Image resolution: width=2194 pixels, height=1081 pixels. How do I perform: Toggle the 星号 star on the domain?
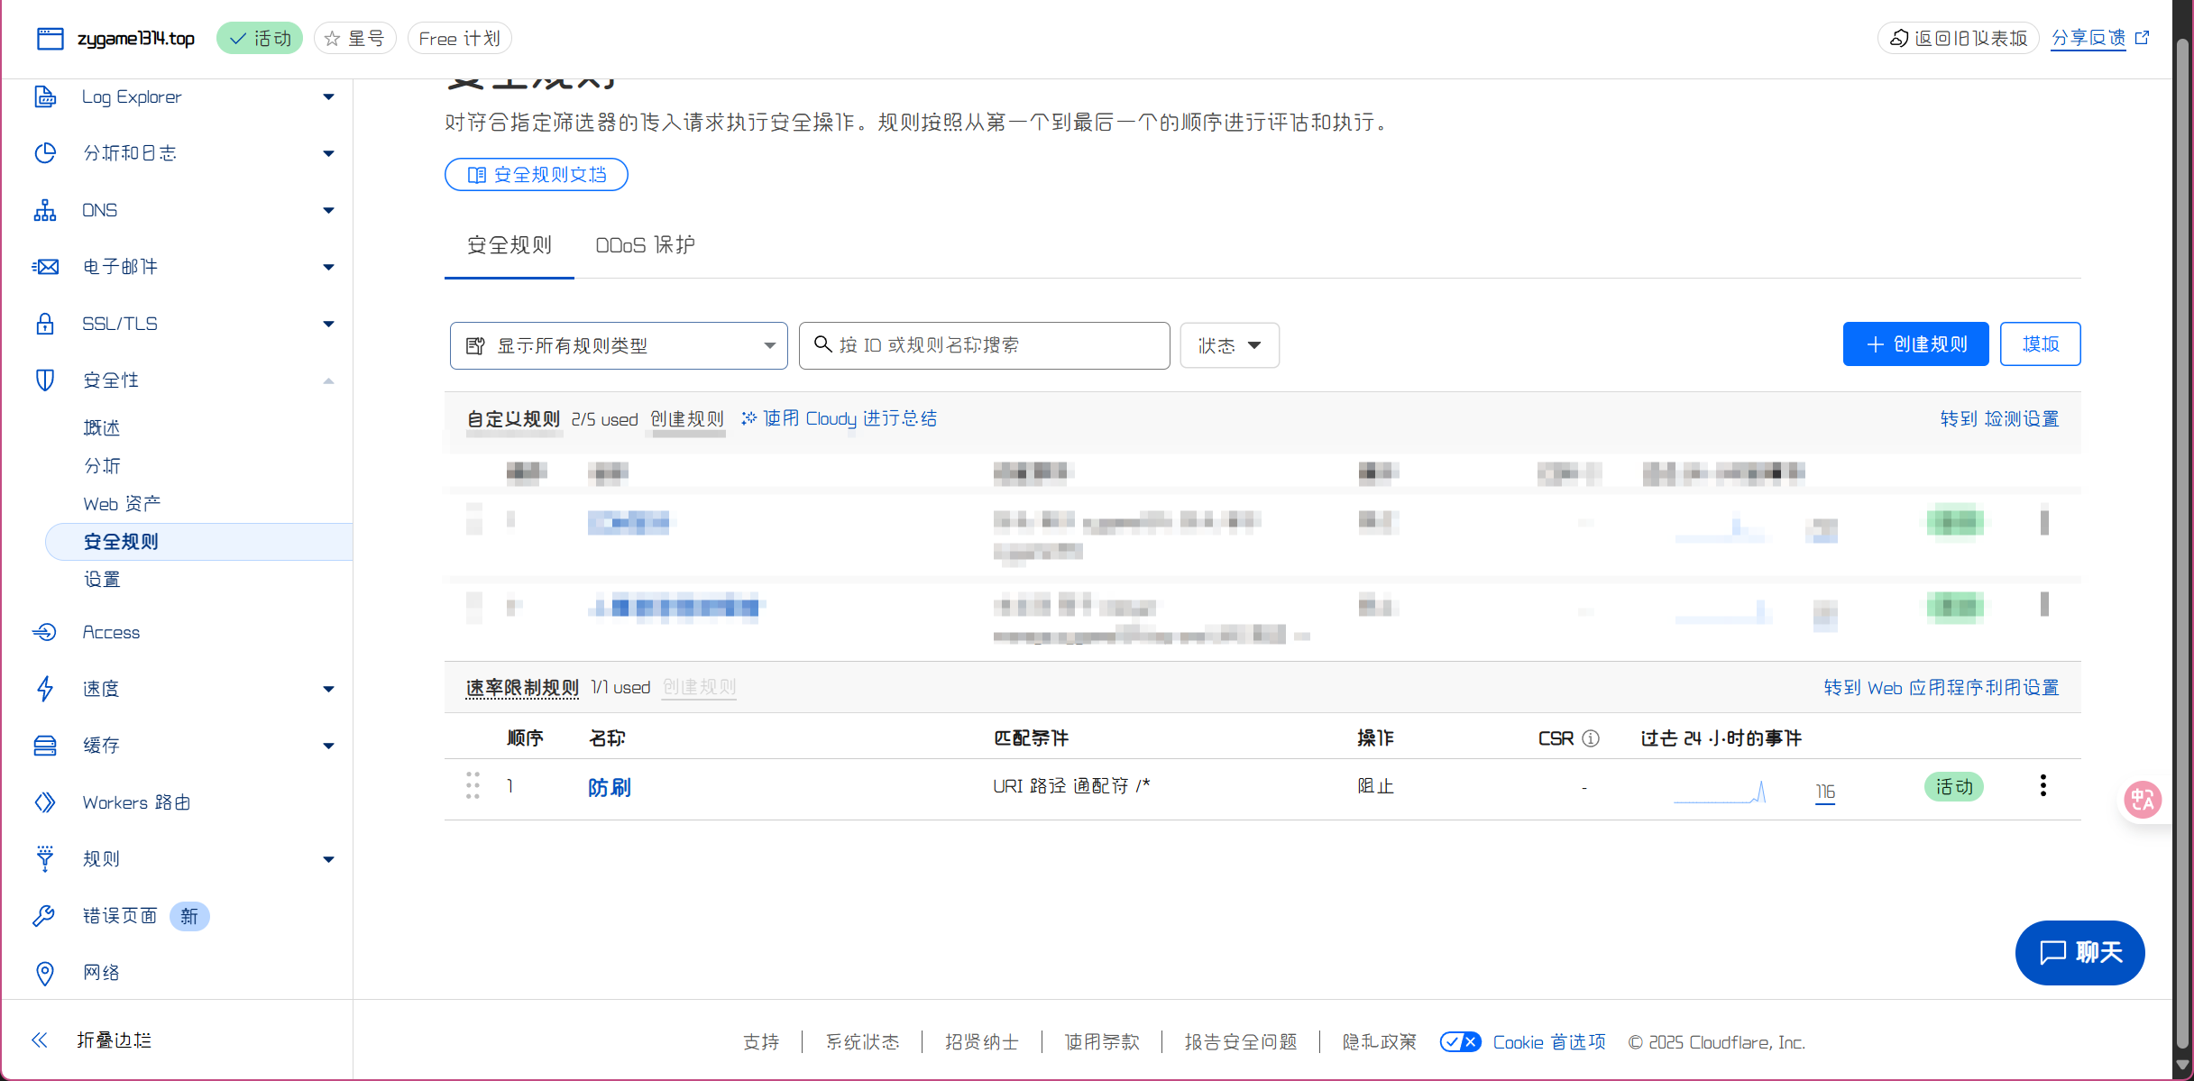(355, 39)
